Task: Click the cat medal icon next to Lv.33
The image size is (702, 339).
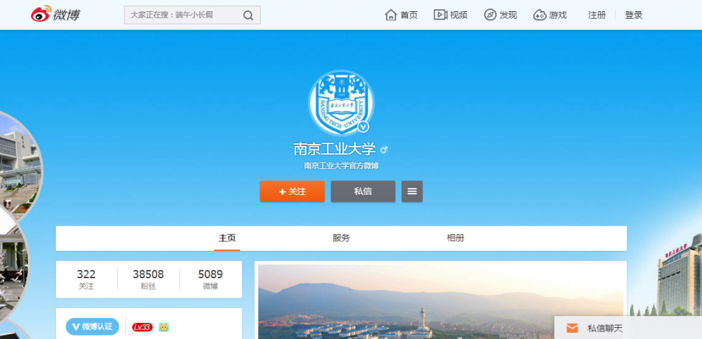Action: click(164, 327)
